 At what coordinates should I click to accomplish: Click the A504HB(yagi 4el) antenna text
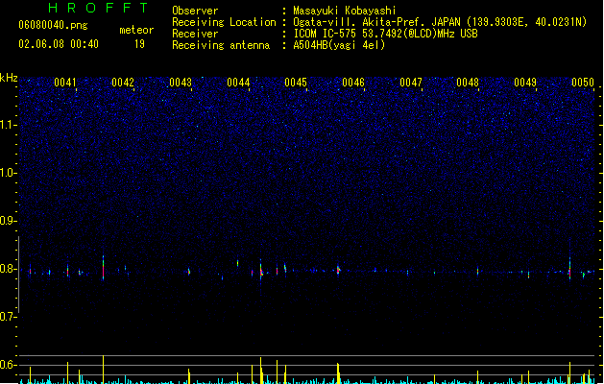[339, 45]
